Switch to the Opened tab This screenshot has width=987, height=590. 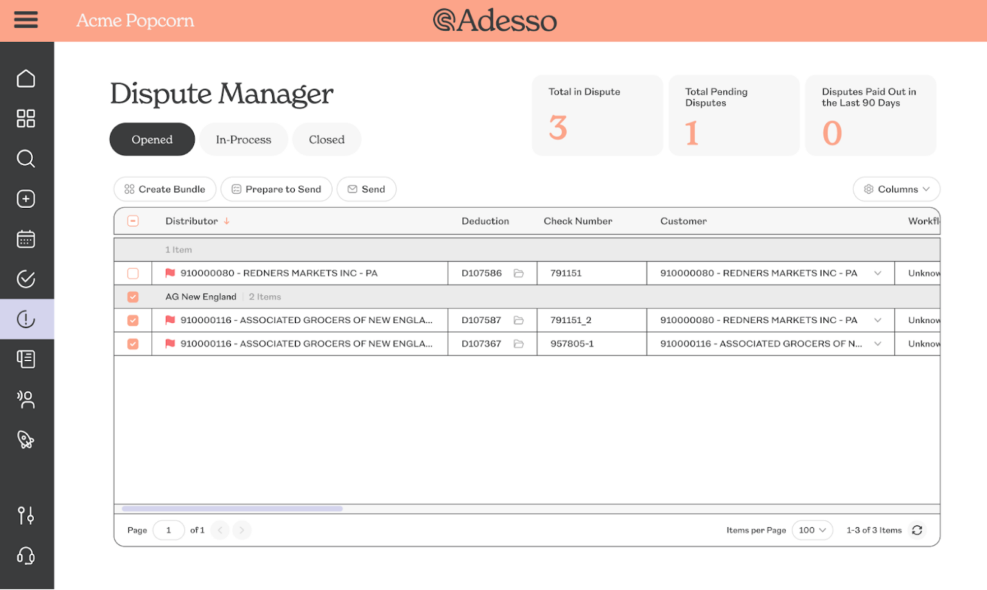tap(152, 139)
